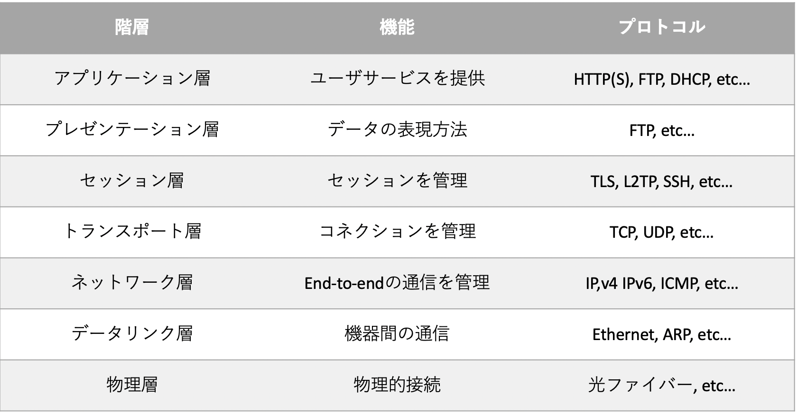Select the ネットワーク層 cell

(132, 283)
